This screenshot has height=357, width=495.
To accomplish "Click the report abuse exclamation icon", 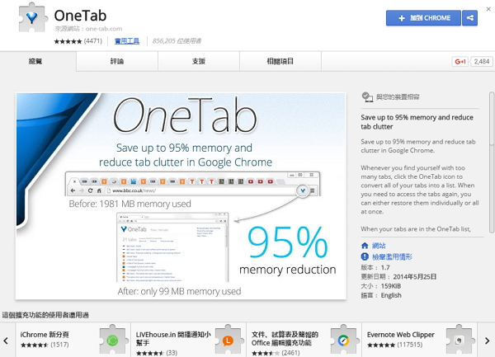I will pyautogui.click(x=365, y=256).
